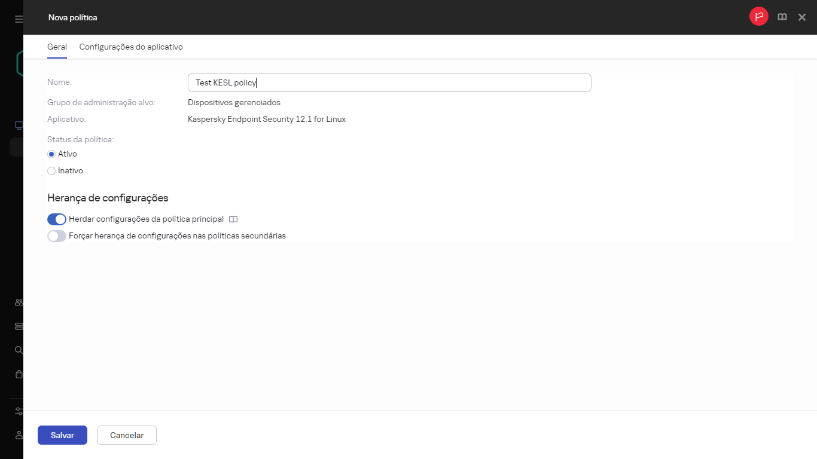This screenshot has width=817, height=459.
Task: Open the hamburger menu in sidebar
Action: pyautogui.click(x=19, y=19)
